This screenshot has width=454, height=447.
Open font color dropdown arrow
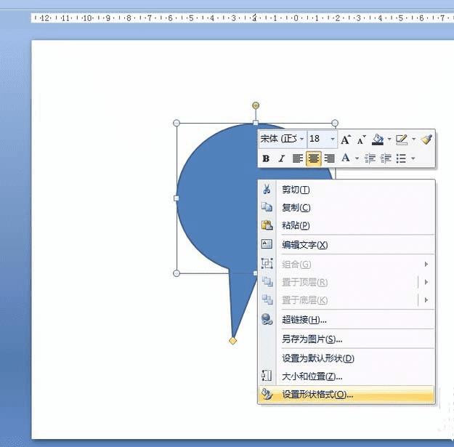click(357, 158)
